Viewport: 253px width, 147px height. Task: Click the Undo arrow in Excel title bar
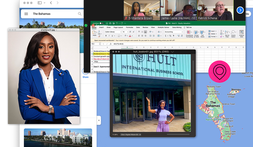point(117,23)
